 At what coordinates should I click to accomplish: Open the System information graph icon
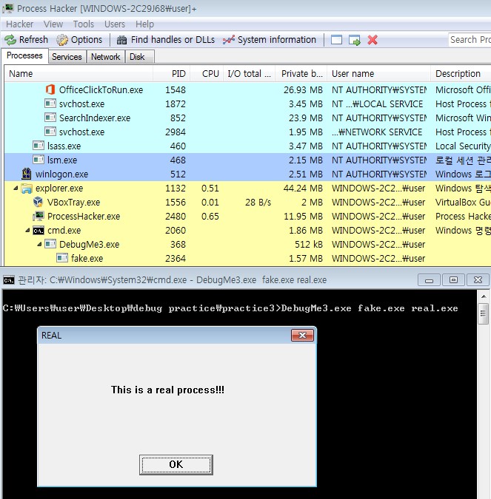229,40
